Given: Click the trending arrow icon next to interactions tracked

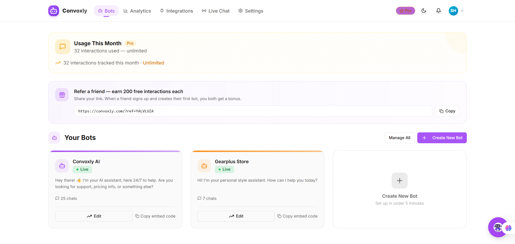Looking at the screenshot, I should click(x=58, y=63).
